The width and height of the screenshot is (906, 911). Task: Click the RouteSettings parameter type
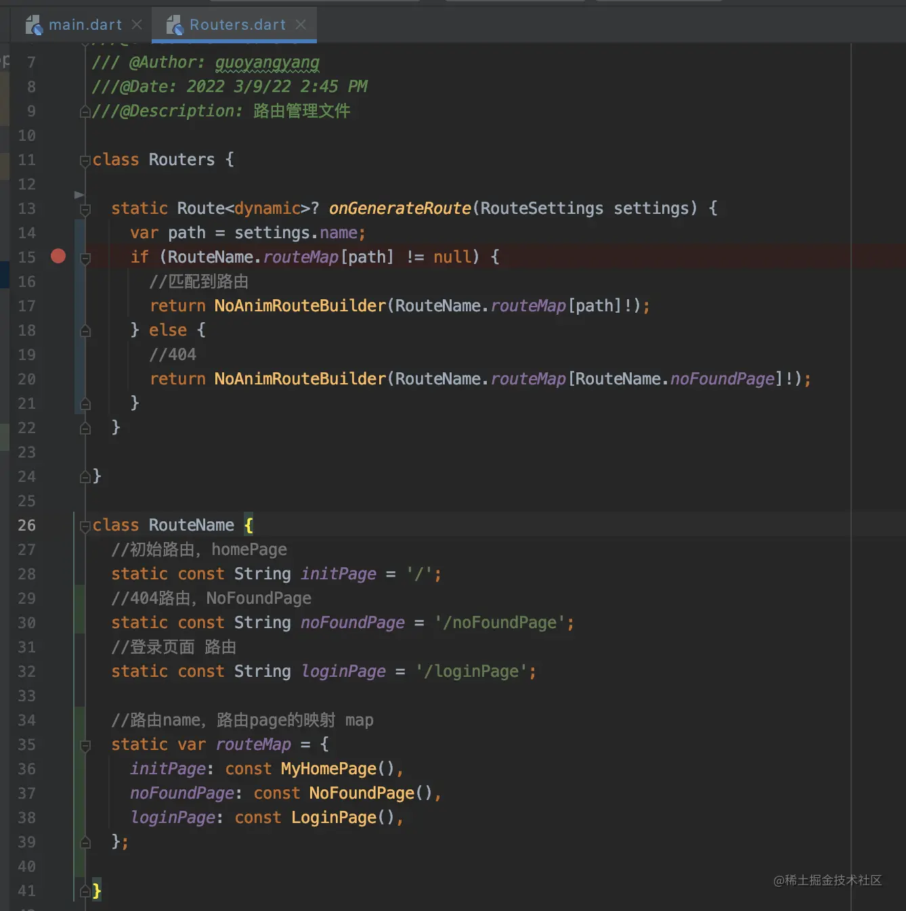coord(542,208)
